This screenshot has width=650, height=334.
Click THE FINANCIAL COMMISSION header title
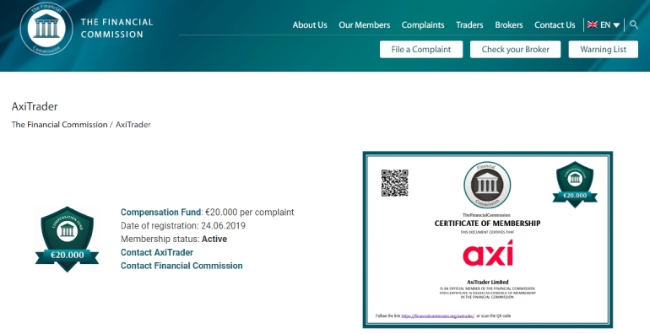[116, 28]
